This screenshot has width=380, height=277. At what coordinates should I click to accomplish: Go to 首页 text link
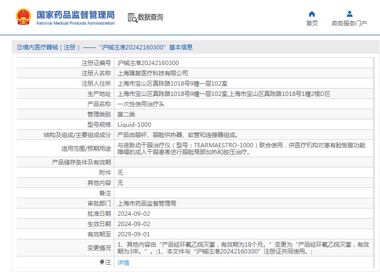tap(312, 23)
